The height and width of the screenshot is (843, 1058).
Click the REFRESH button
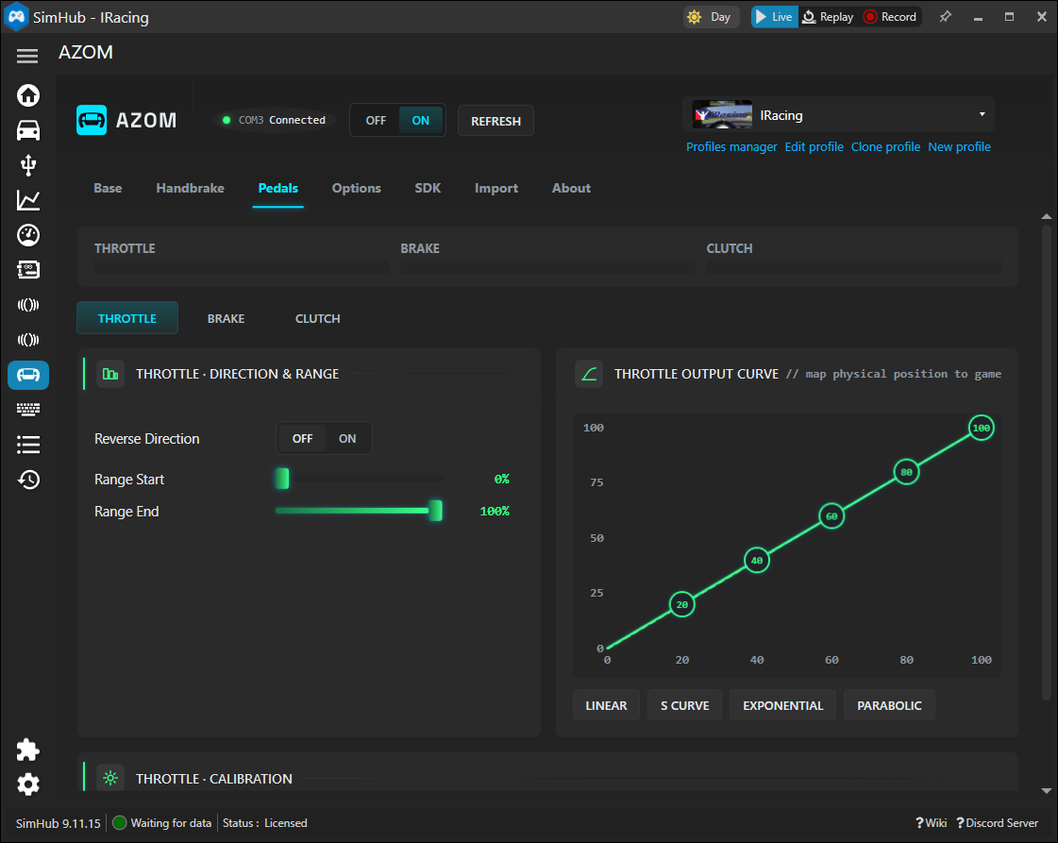click(x=495, y=121)
